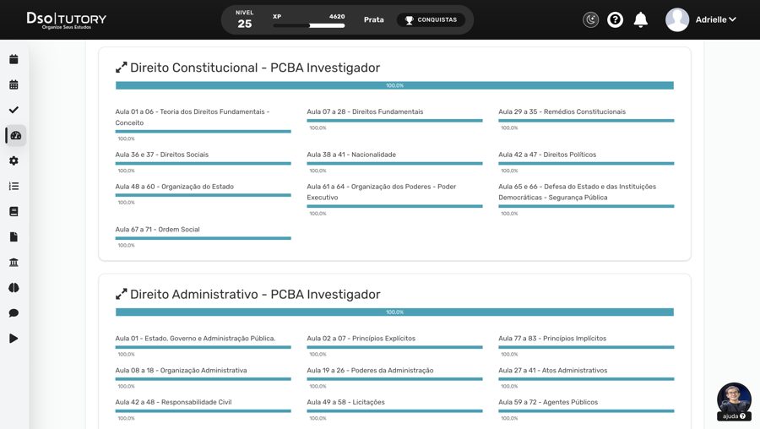This screenshot has width=760, height=429.
Task: Open the chat bubble icon in sidebar
Action: [x=14, y=313]
